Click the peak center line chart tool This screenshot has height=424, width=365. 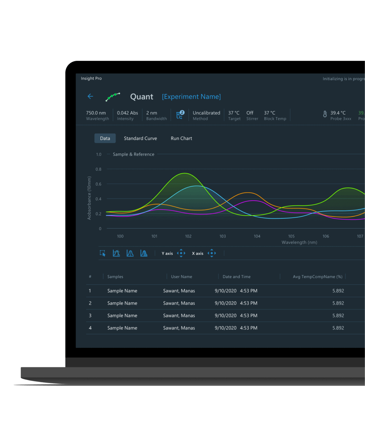[130, 253]
